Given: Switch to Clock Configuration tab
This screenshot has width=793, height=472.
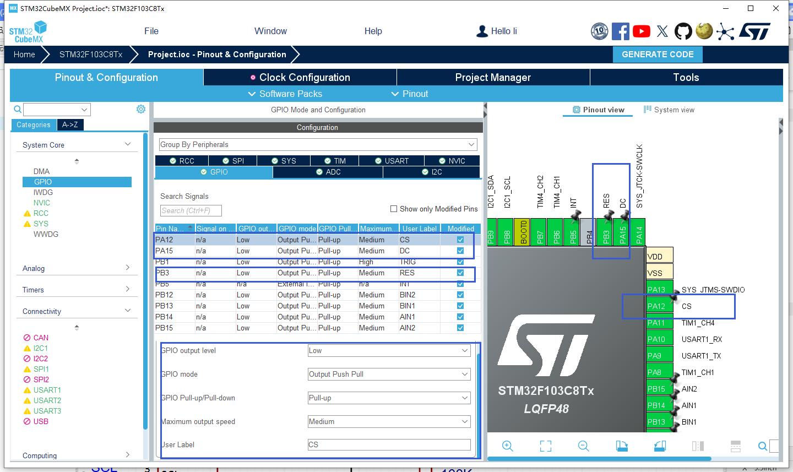Looking at the screenshot, I should tap(300, 77).
